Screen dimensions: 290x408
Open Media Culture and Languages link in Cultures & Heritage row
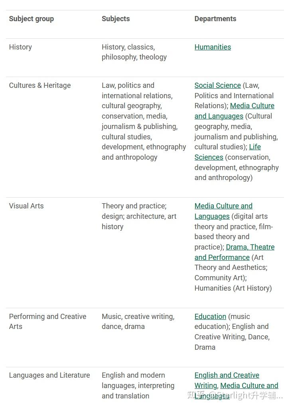[x=252, y=106]
